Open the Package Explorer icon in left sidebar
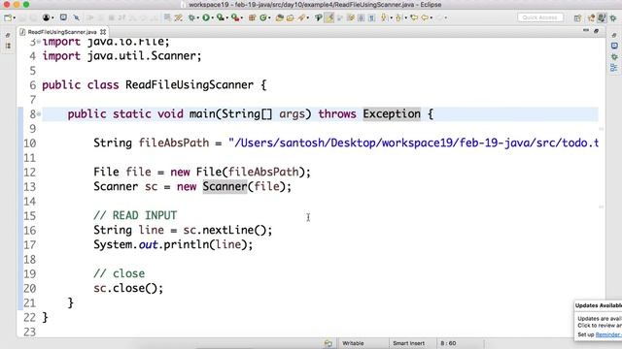 [x=8, y=46]
